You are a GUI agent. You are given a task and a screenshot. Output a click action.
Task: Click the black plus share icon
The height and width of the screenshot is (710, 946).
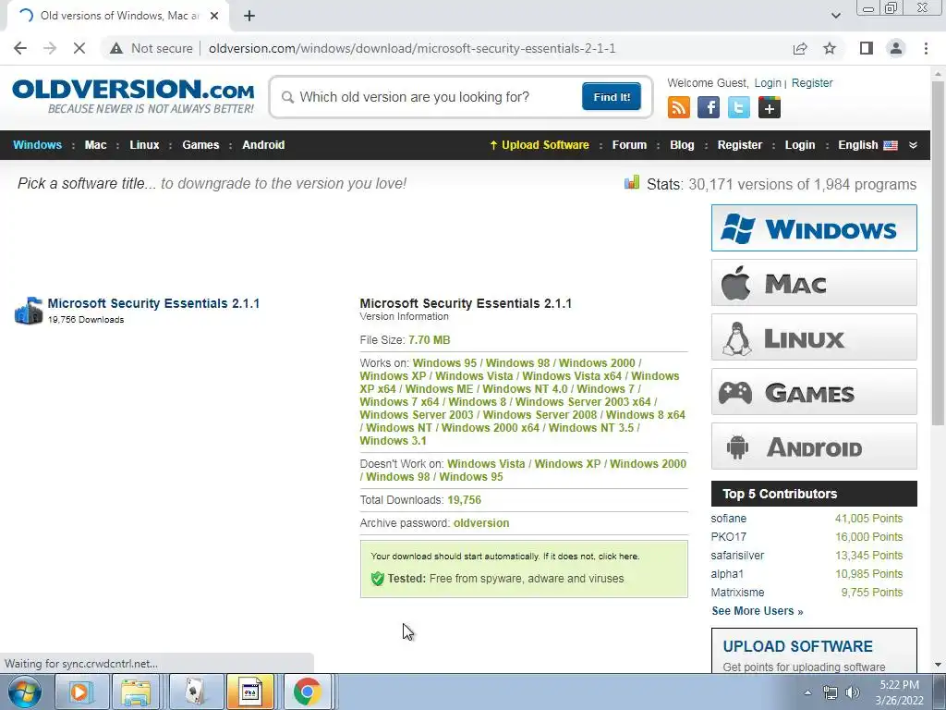[x=770, y=107]
